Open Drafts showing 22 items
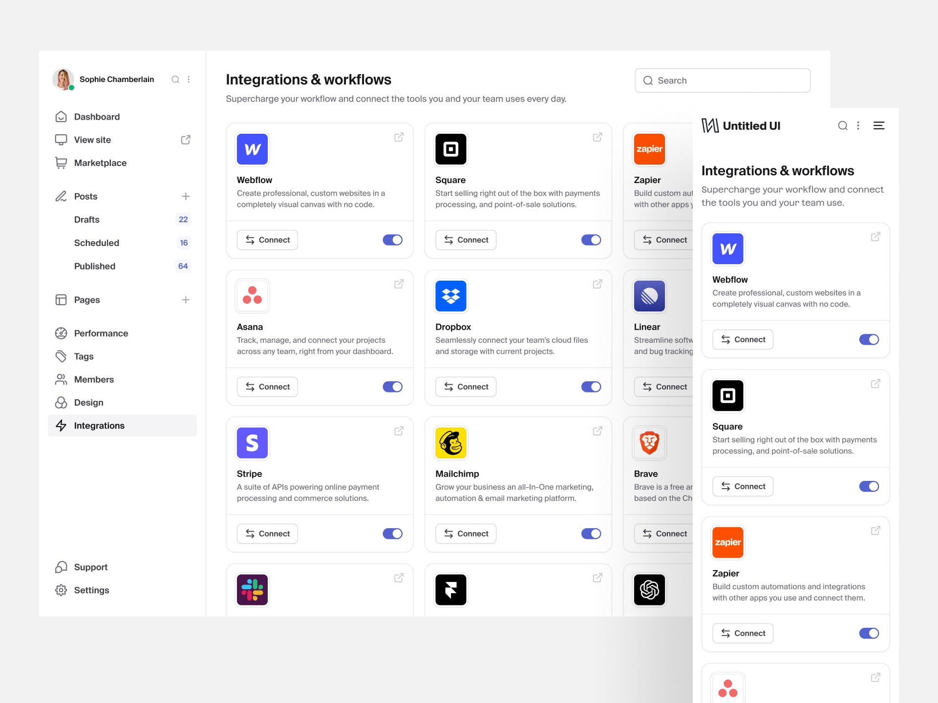938x703 pixels. (87, 219)
